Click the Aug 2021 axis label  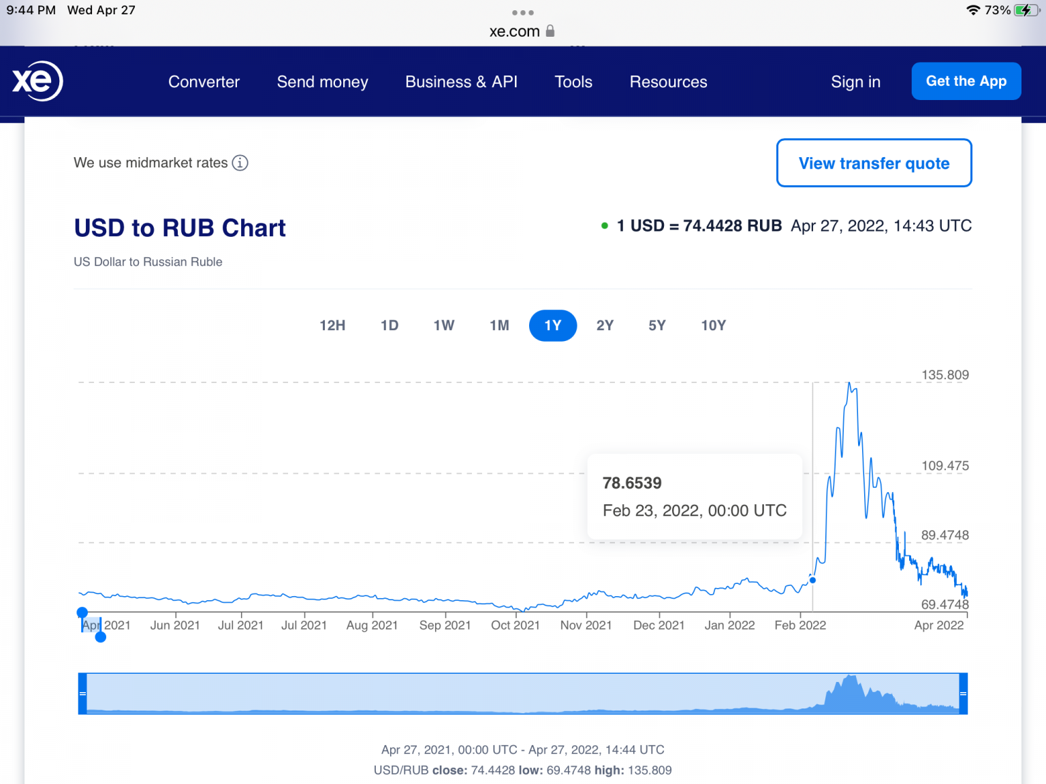pyautogui.click(x=372, y=625)
